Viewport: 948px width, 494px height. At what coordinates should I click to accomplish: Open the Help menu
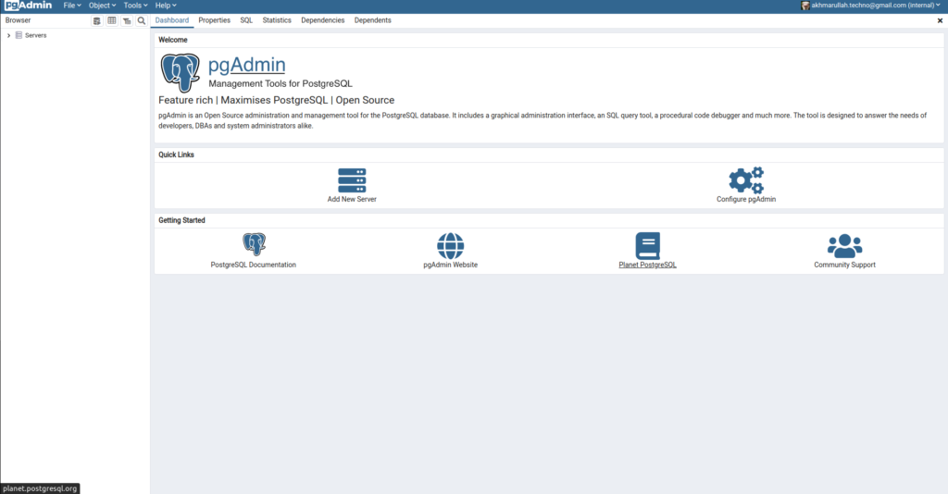[x=166, y=6]
